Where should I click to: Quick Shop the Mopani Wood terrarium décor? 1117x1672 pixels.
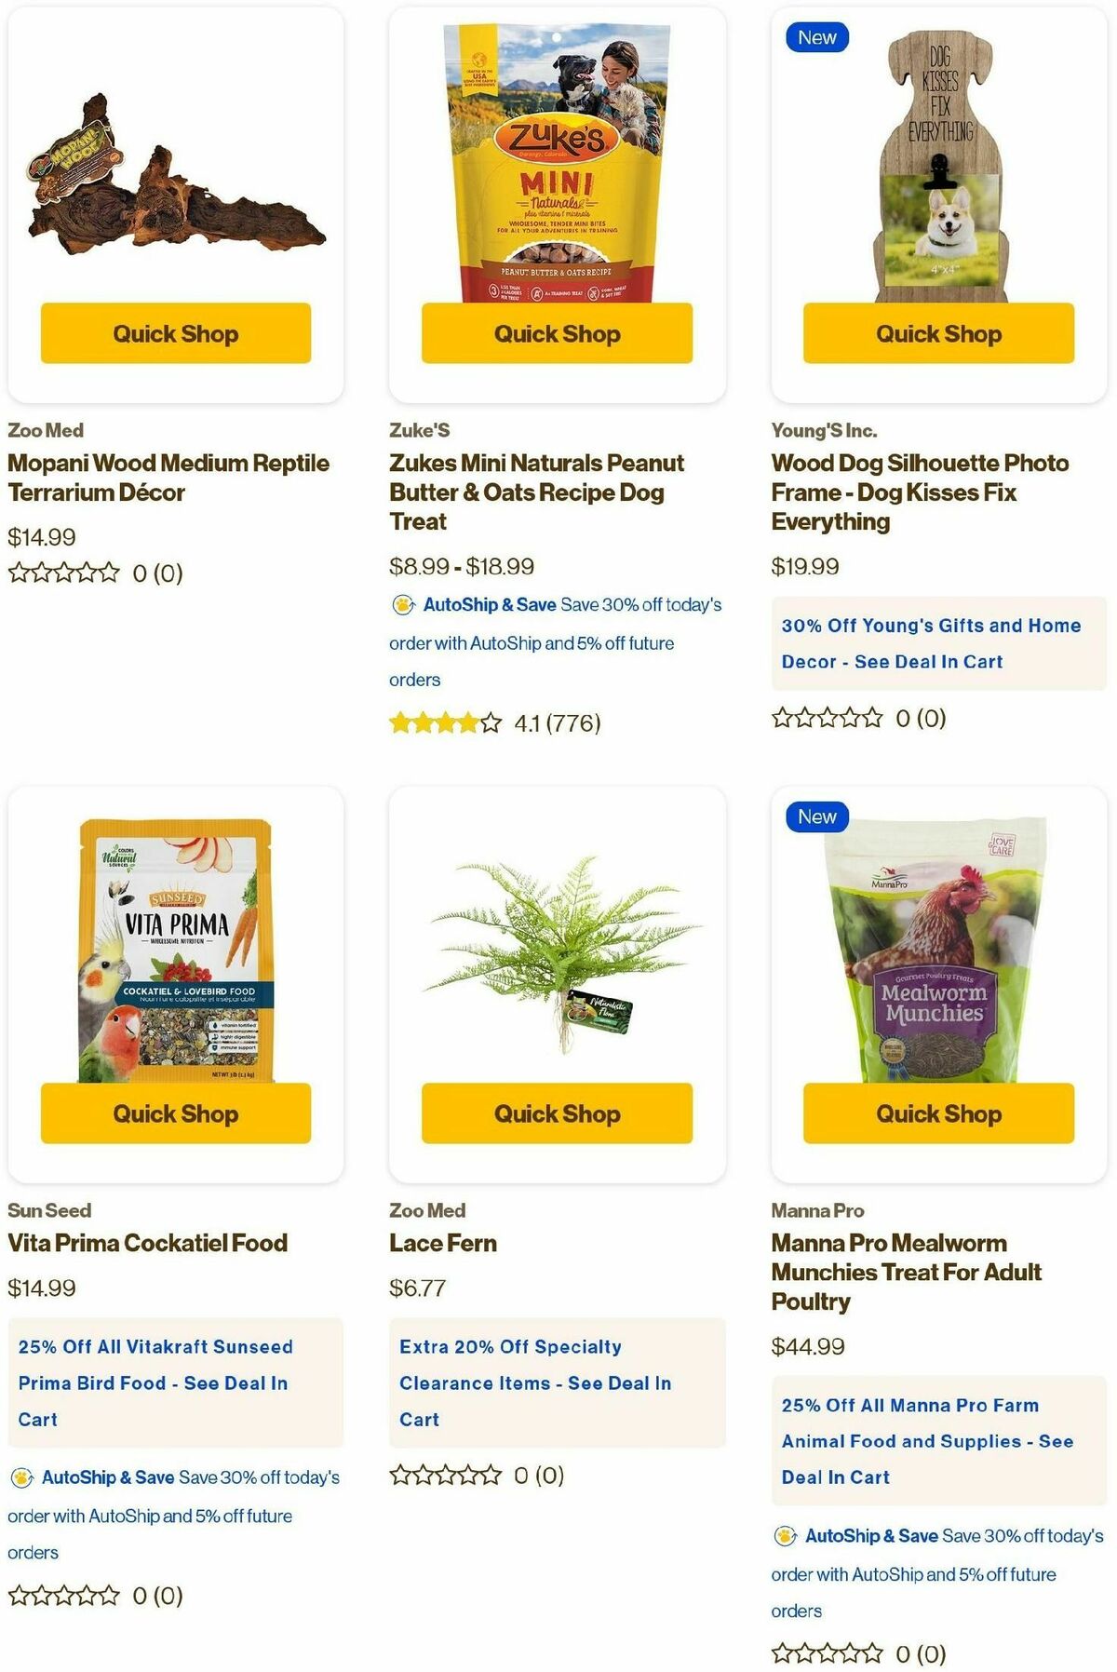(x=176, y=333)
